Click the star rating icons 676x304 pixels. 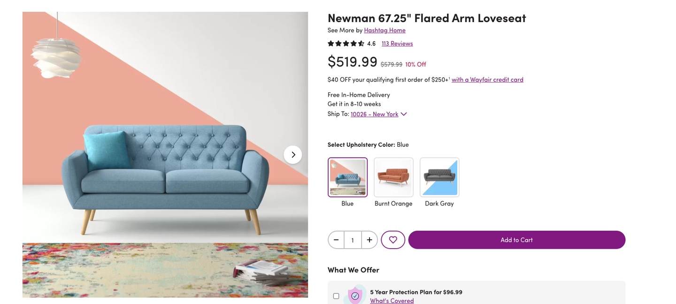tap(346, 43)
